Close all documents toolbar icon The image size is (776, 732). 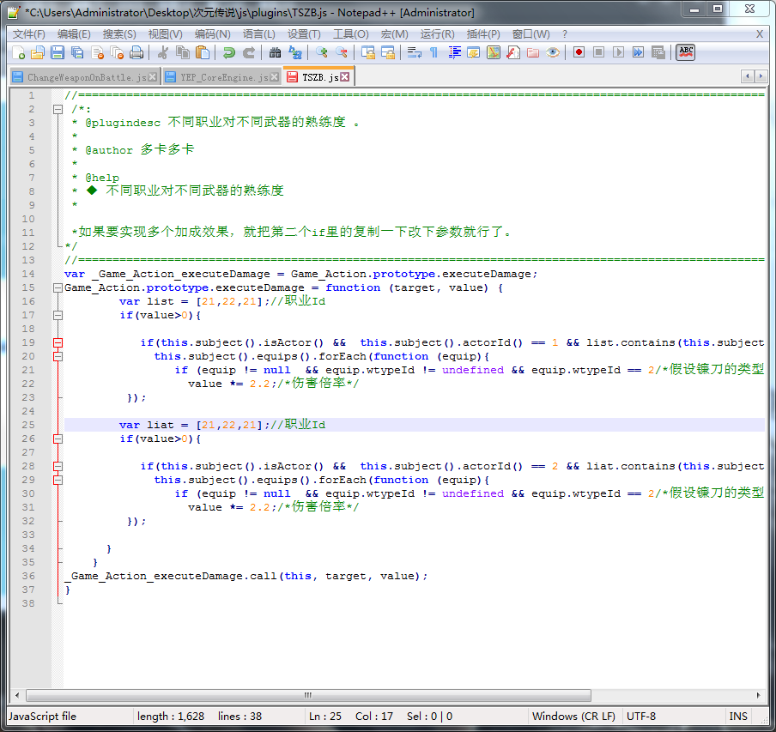click(118, 52)
